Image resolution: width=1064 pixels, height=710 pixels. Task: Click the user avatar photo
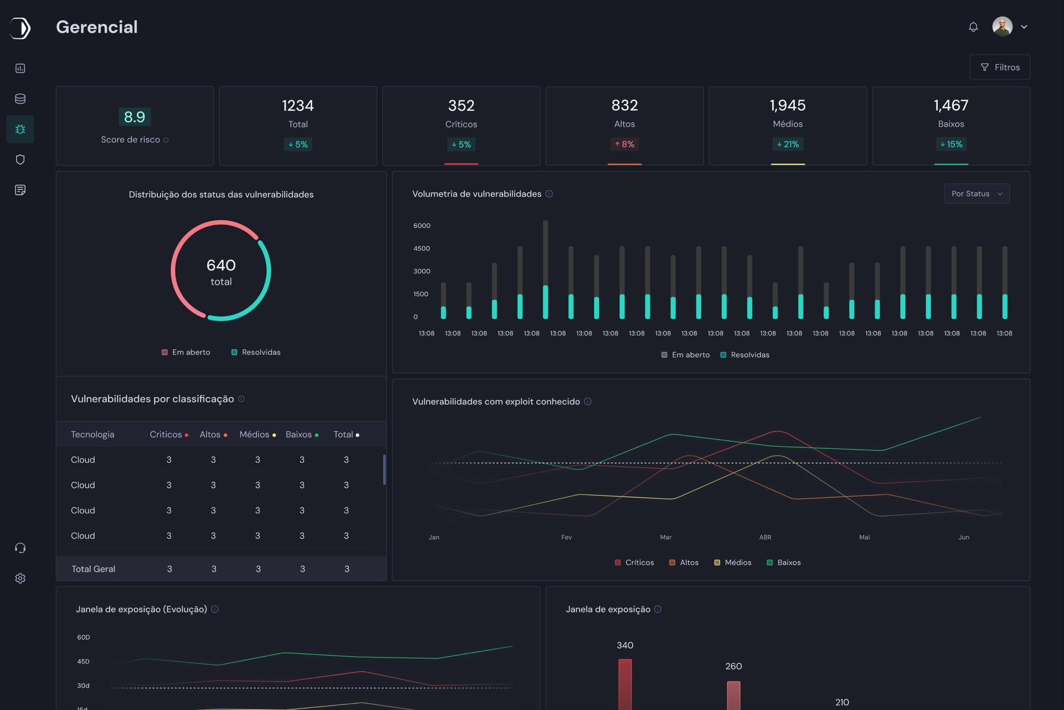tap(1002, 27)
